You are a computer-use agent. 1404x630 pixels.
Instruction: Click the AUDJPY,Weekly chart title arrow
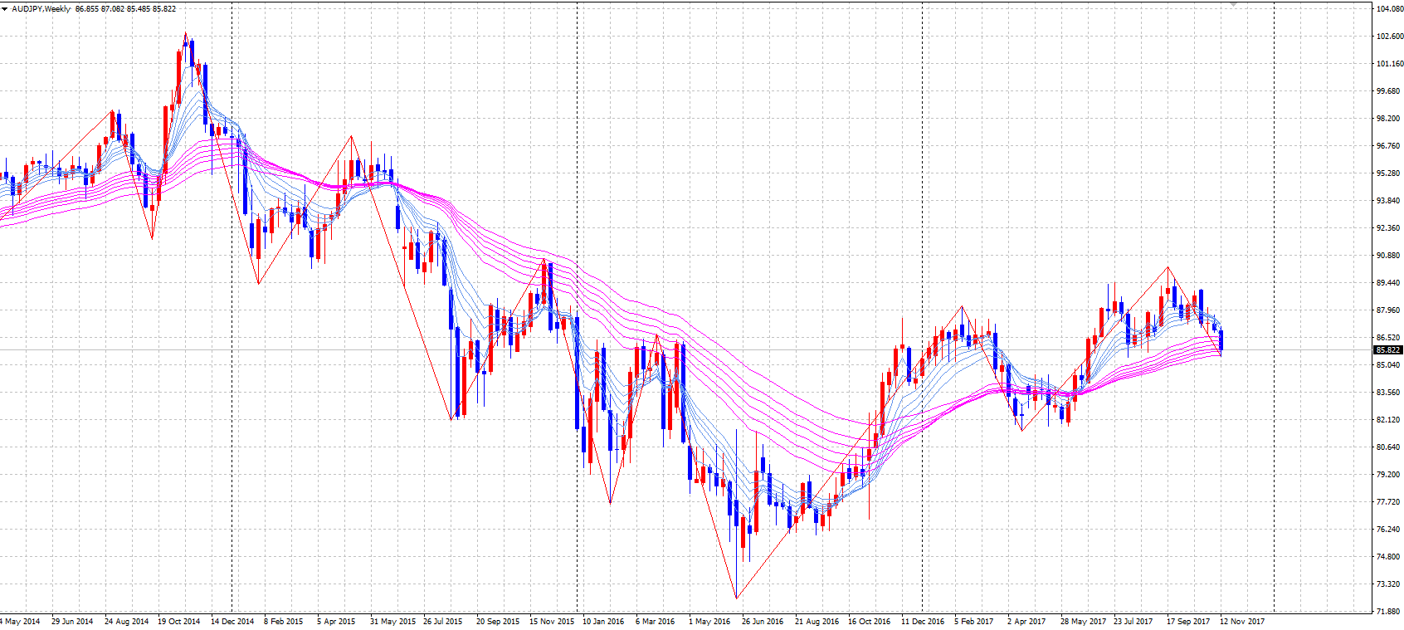click(x=5, y=8)
